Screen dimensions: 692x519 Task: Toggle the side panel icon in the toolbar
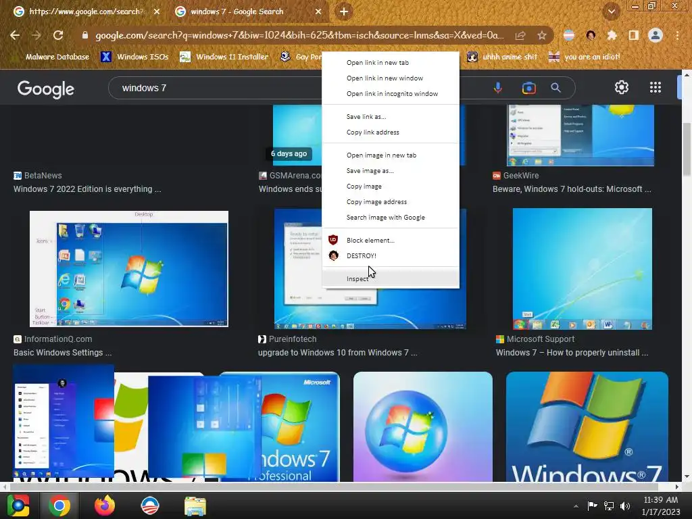click(634, 35)
